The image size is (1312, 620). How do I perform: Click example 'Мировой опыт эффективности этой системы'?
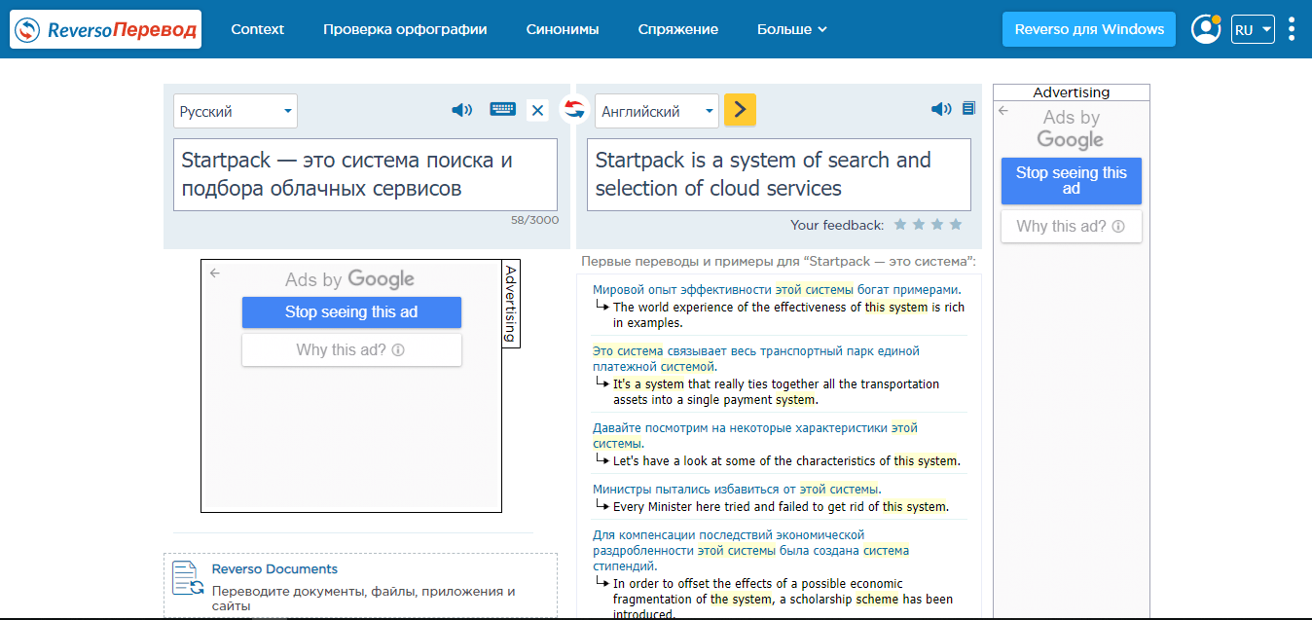777,289
